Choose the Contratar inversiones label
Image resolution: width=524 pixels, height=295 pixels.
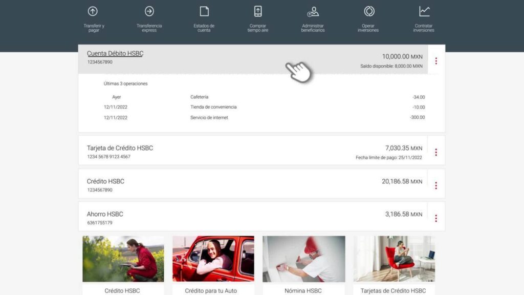423,28
